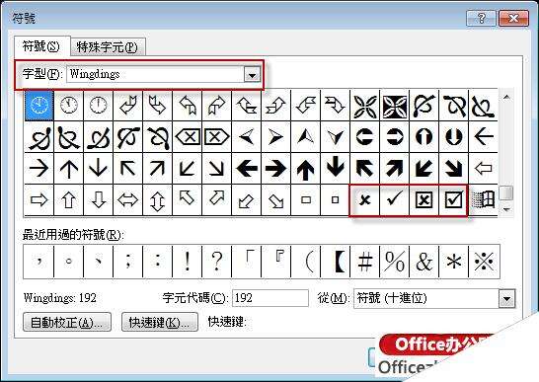Screen dimensions: 539x382
Task: Pick the right-pointing delete box with X
Action: point(217,137)
